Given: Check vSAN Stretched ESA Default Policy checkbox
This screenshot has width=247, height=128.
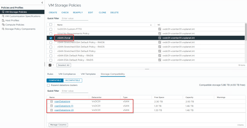Looking at the screenshot, I should (51, 51).
